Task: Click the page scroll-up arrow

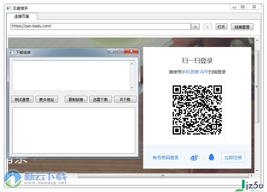Action: pos(257,40)
